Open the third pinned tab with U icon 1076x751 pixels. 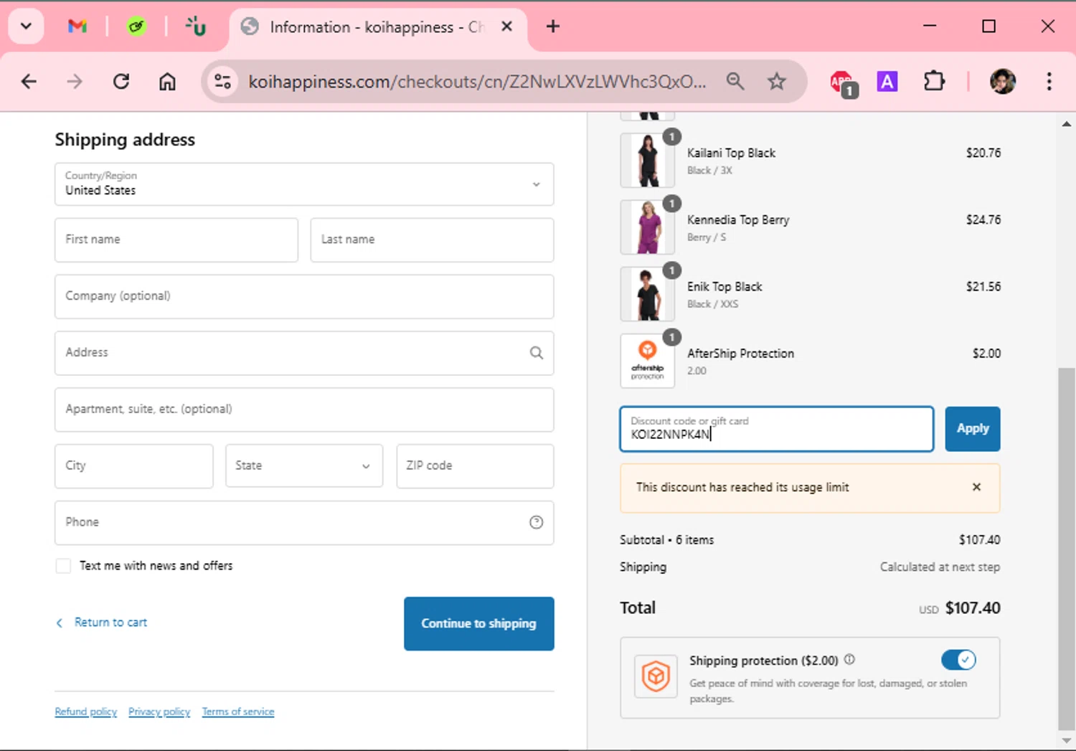coord(196,27)
